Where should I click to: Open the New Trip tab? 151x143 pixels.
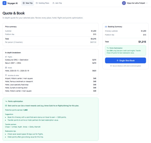click(x=28, y=3)
